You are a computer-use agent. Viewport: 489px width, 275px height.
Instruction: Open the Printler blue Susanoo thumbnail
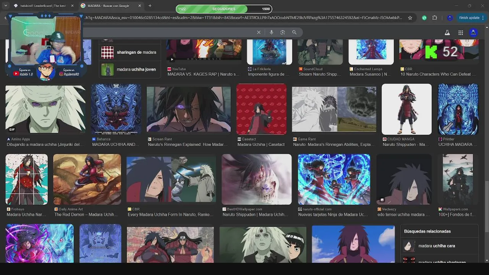(458, 109)
